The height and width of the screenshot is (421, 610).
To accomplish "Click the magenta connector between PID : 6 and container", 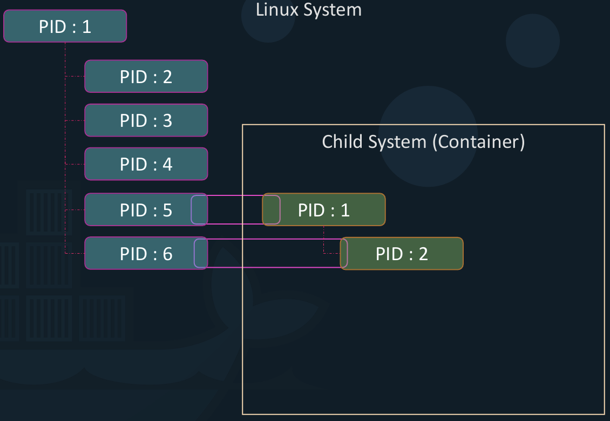I will 270,239.
